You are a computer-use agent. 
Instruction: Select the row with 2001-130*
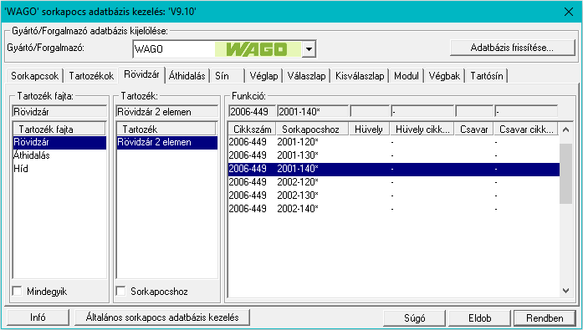[x=394, y=155]
